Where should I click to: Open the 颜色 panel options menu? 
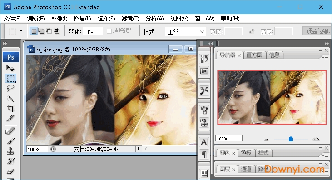point(325,155)
